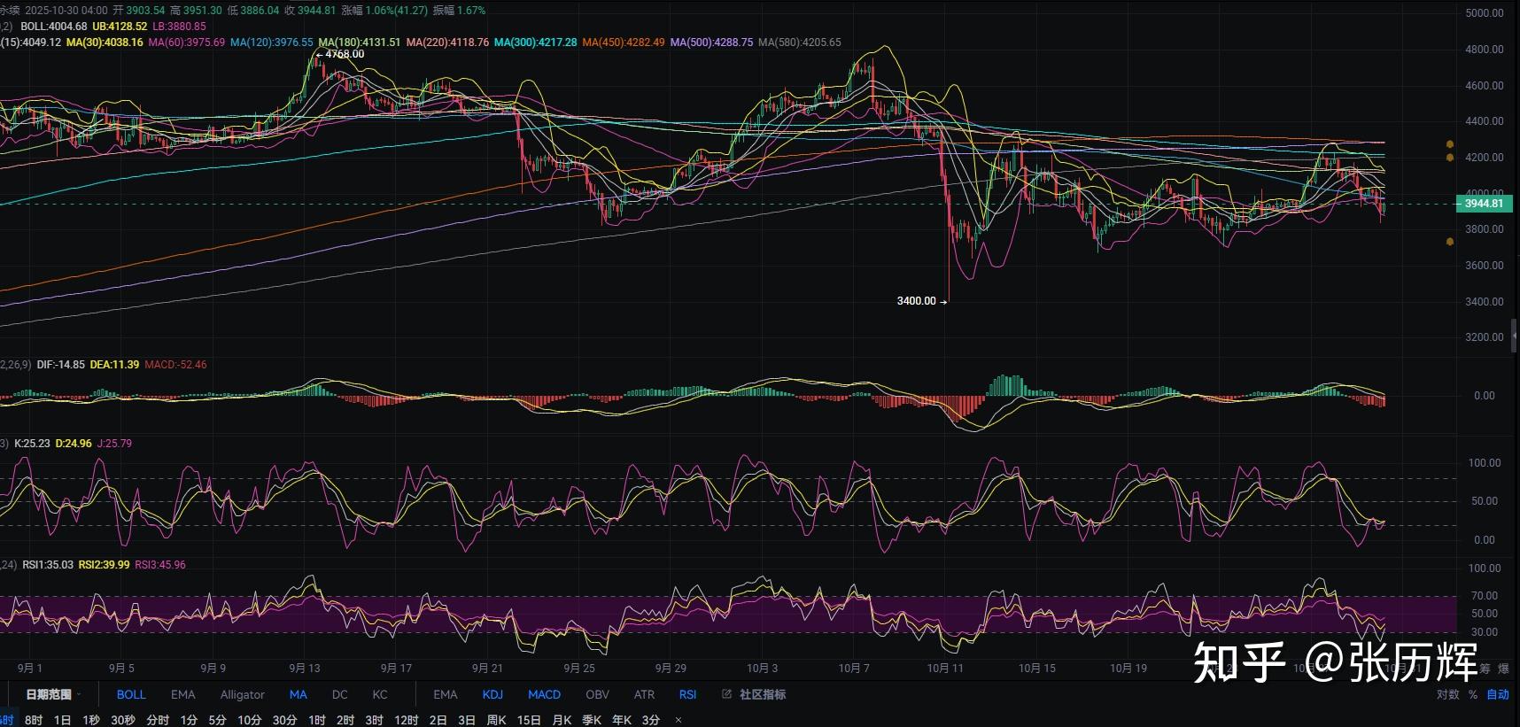Click the edit icon beside 社区指标
Viewport: 1520px width, 727px height.
click(726, 694)
